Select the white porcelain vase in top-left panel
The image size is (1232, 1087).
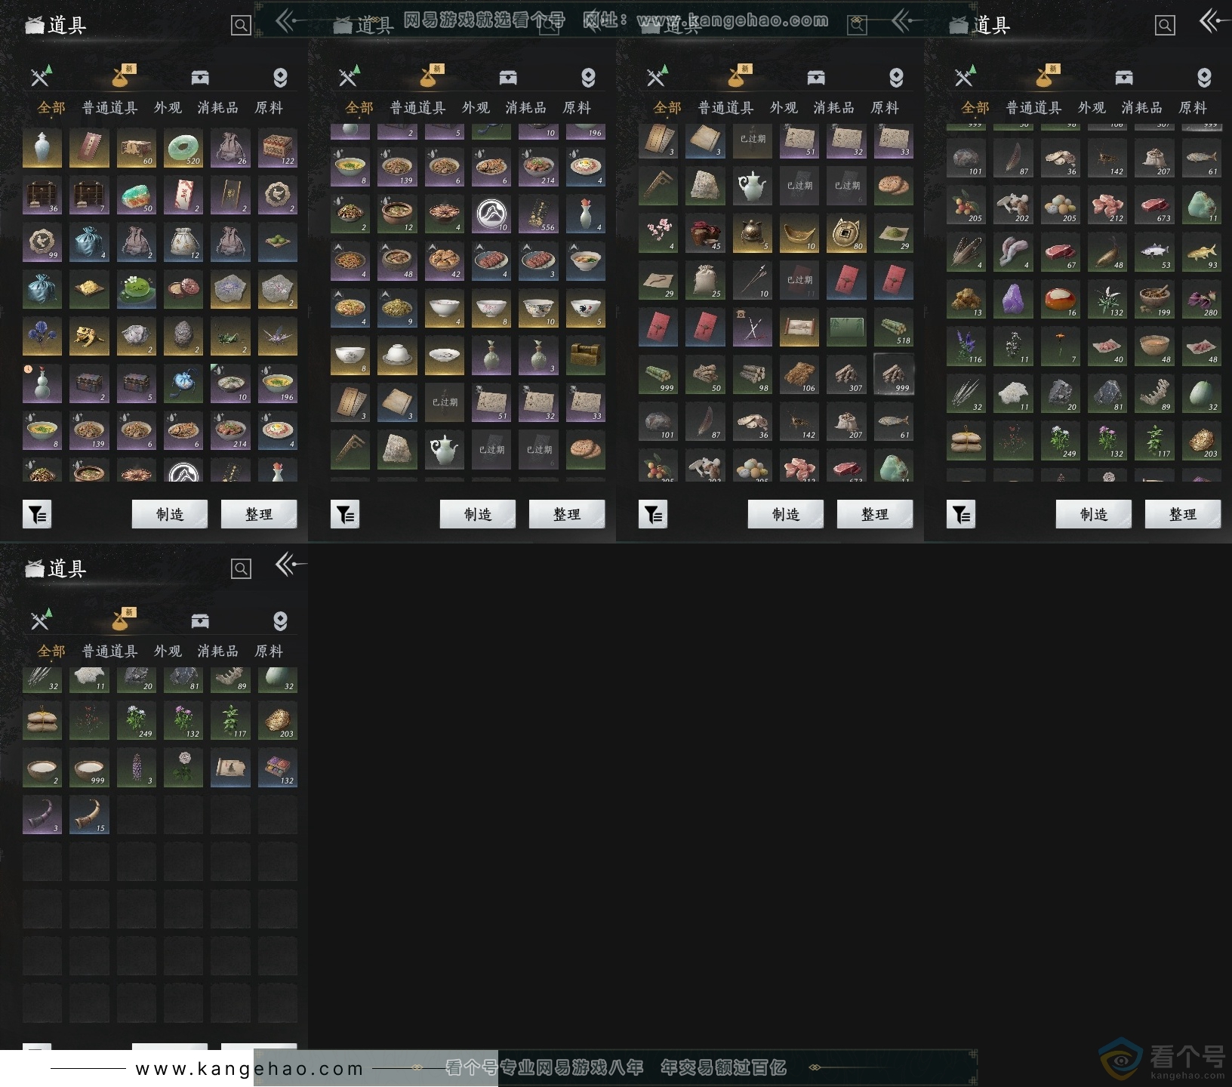[42, 148]
